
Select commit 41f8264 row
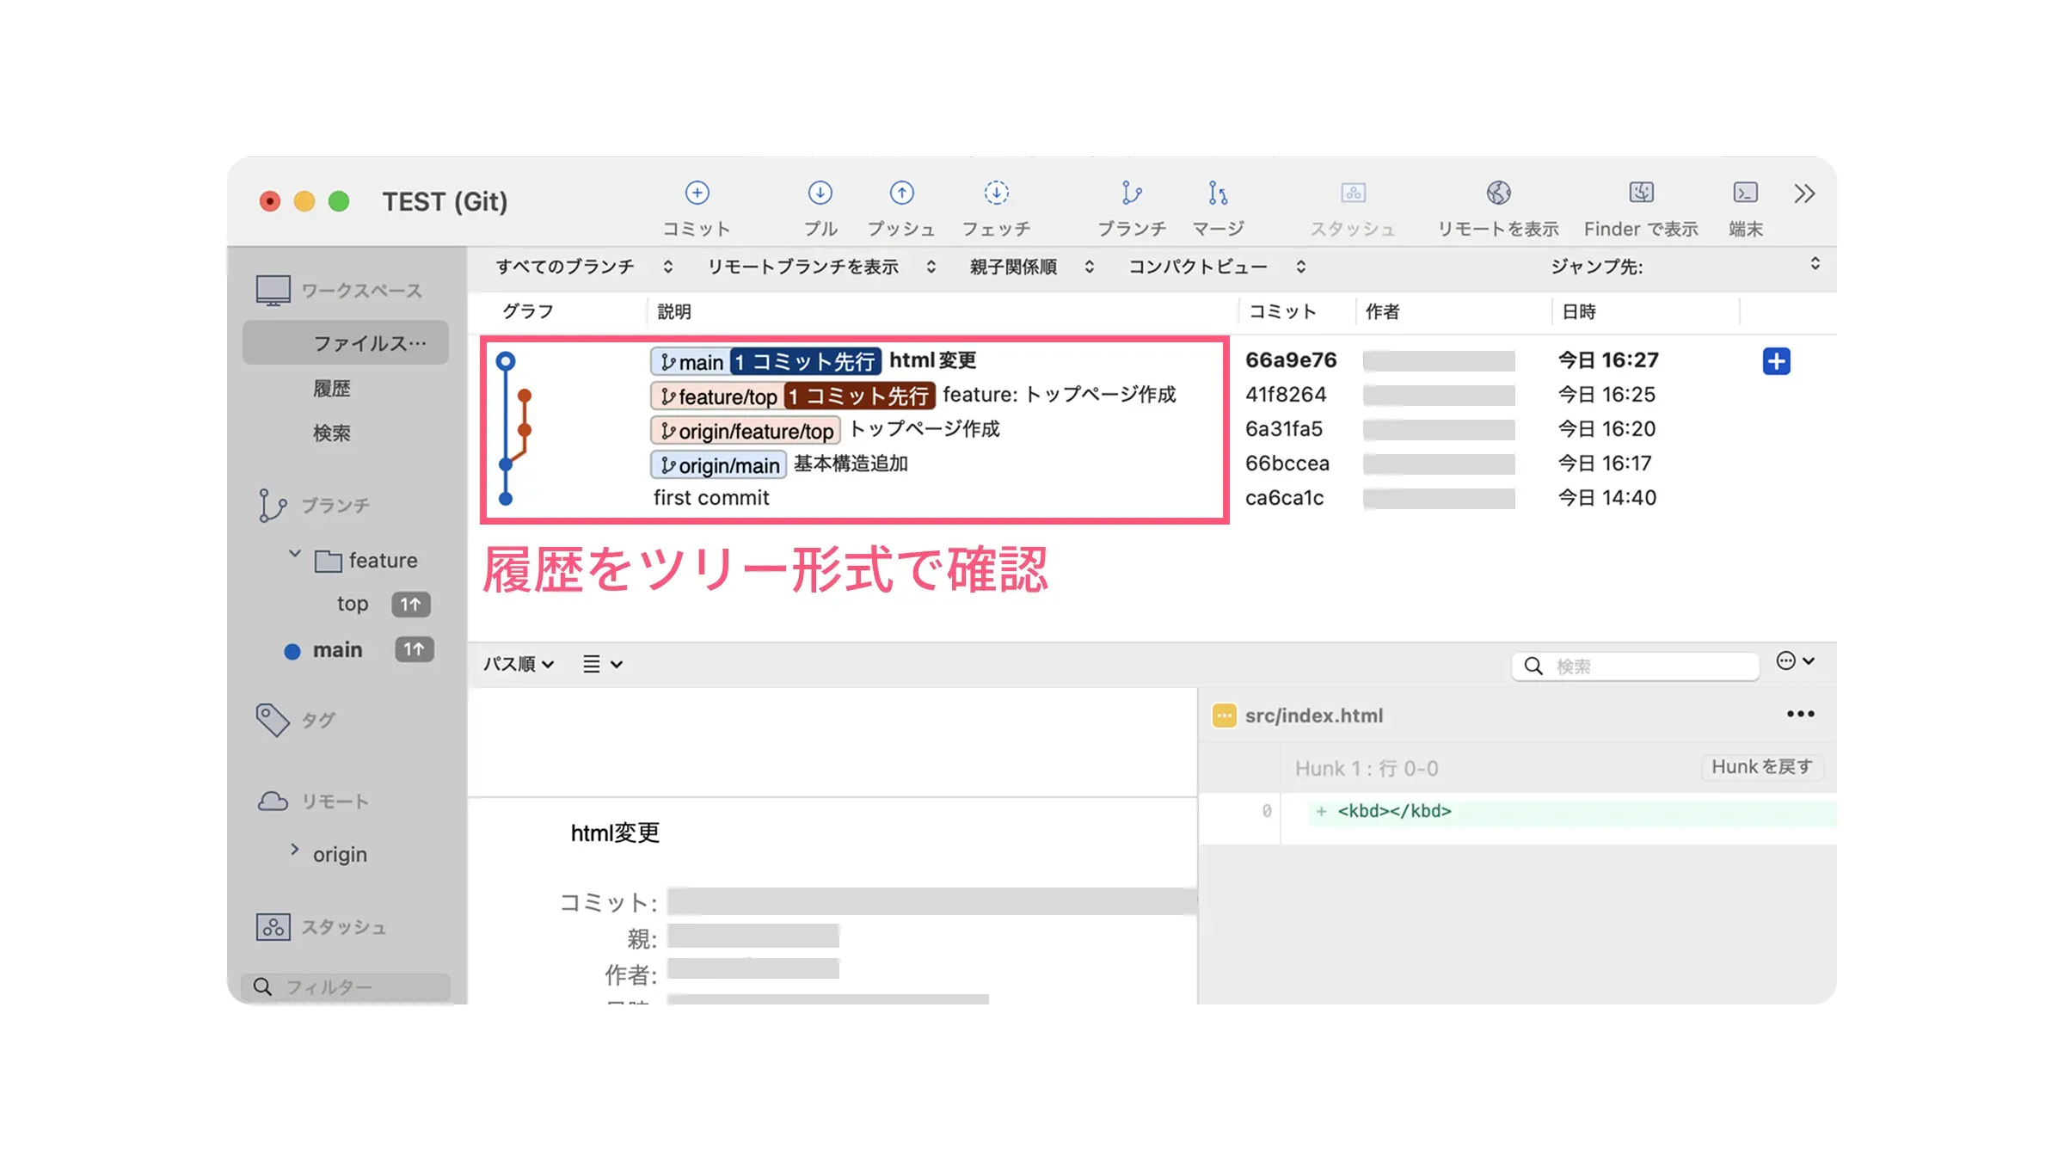pyautogui.click(x=1152, y=396)
